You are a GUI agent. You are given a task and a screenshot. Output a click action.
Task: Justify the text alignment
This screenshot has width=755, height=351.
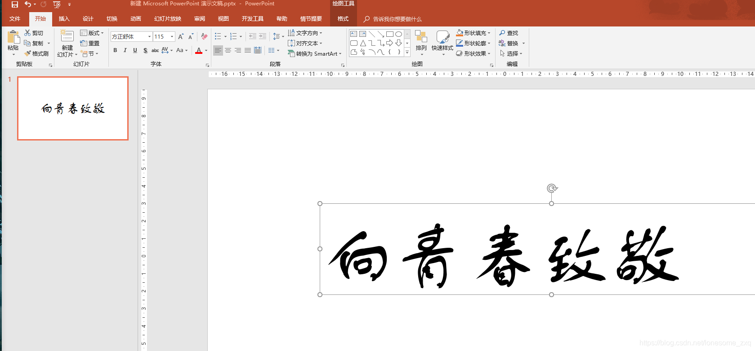(248, 50)
